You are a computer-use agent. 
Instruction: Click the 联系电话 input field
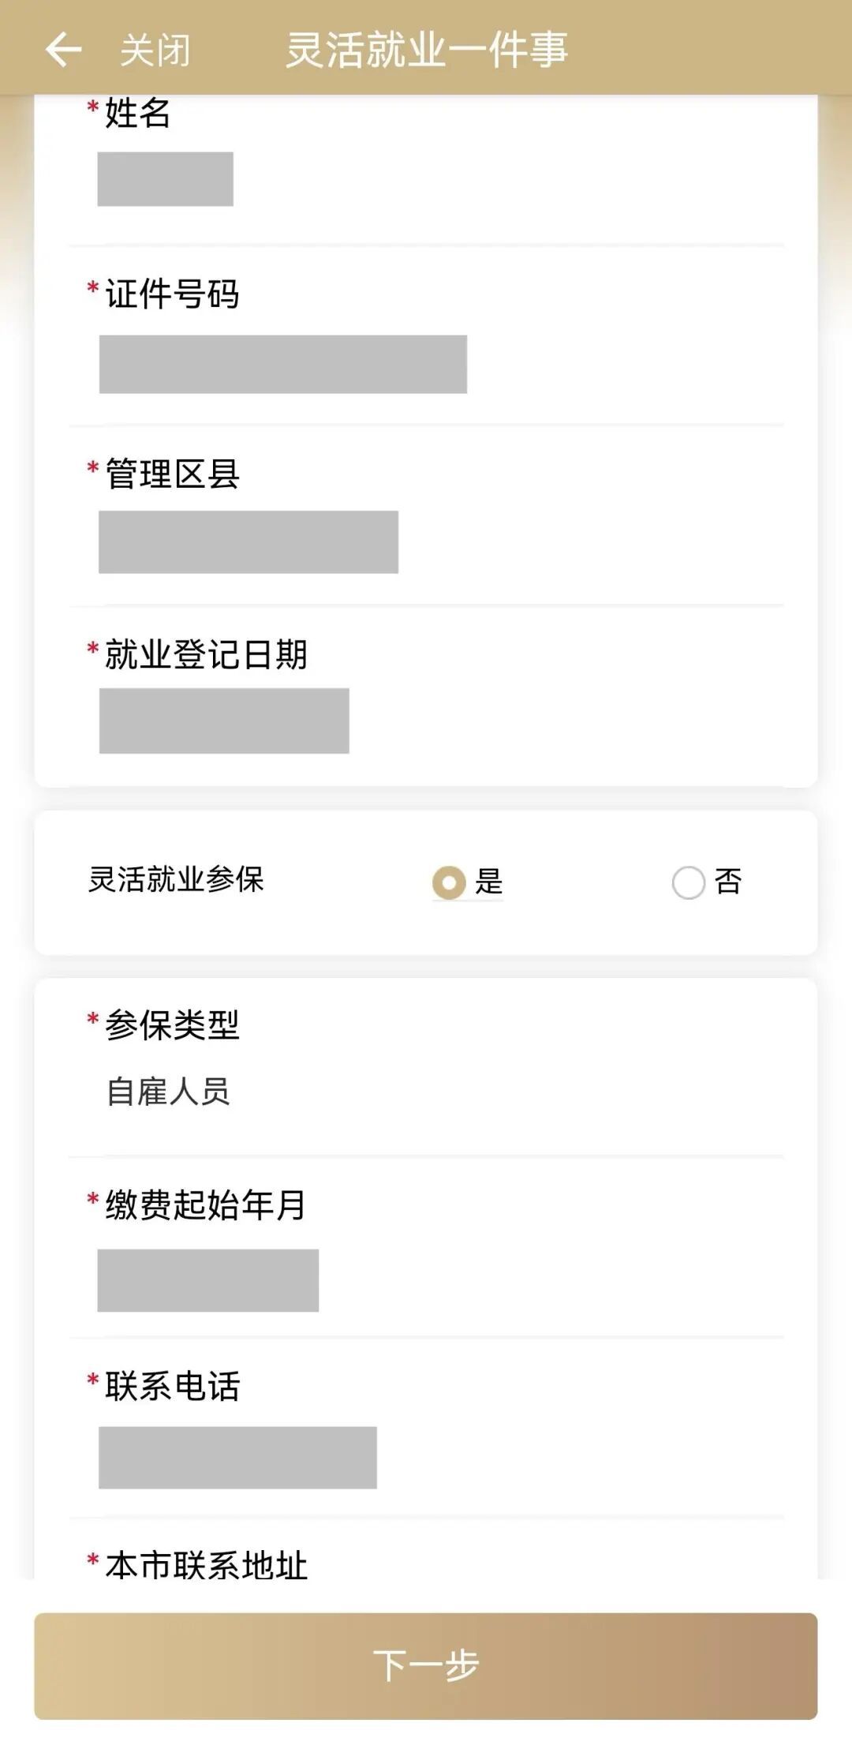(x=237, y=1457)
